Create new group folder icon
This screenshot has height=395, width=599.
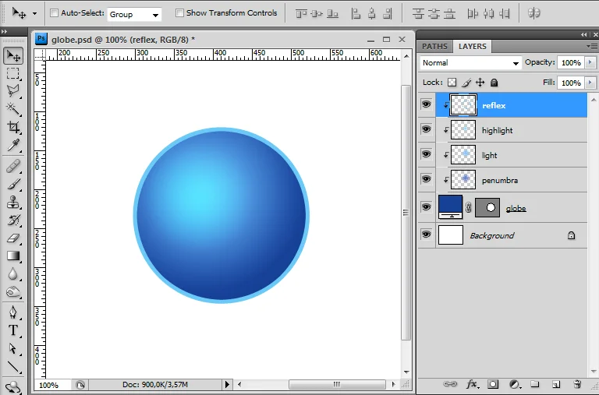[535, 384]
